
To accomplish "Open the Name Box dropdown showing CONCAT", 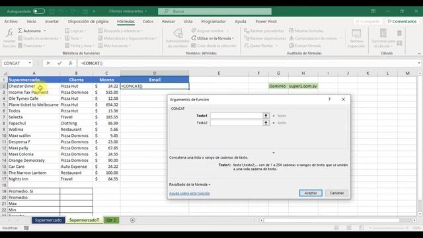I will [x=30, y=63].
